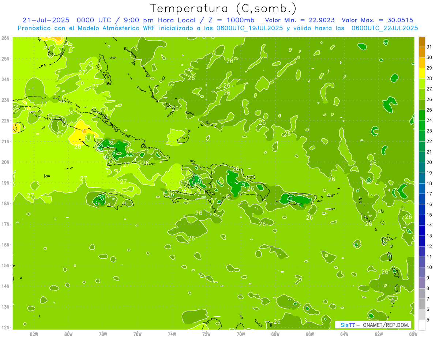Click the '76W' longitude axis label
The width and height of the screenshot is (439, 339).
click(138, 334)
